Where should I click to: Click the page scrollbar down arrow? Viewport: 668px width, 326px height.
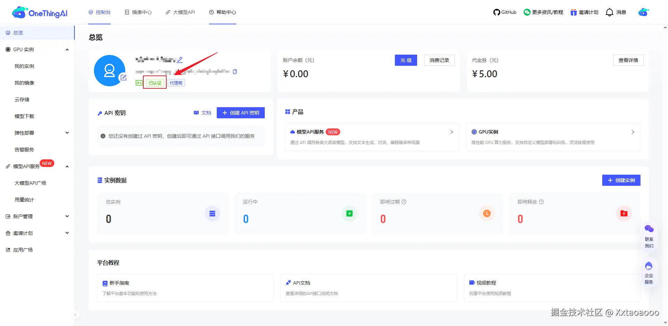665,323
